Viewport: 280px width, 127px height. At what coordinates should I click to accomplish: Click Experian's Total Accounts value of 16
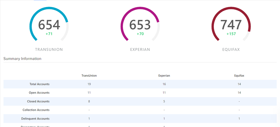click(x=164, y=84)
